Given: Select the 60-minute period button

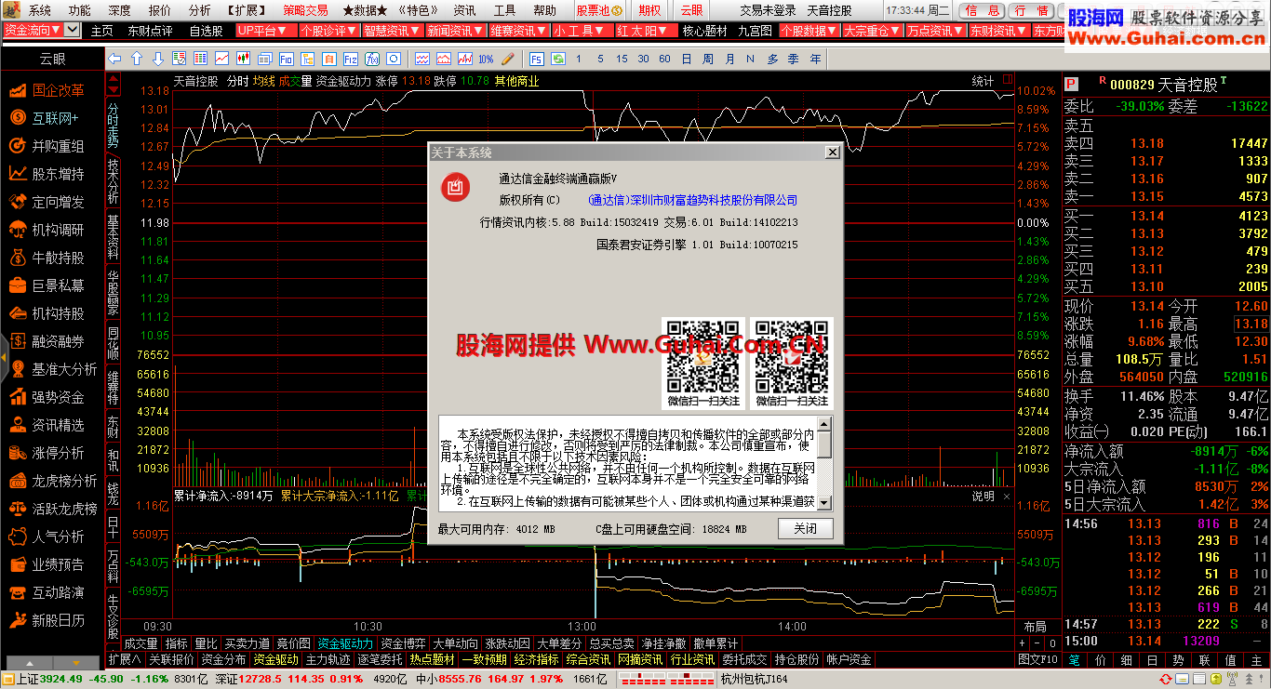Looking at the screenshot, I should point(664,59).
